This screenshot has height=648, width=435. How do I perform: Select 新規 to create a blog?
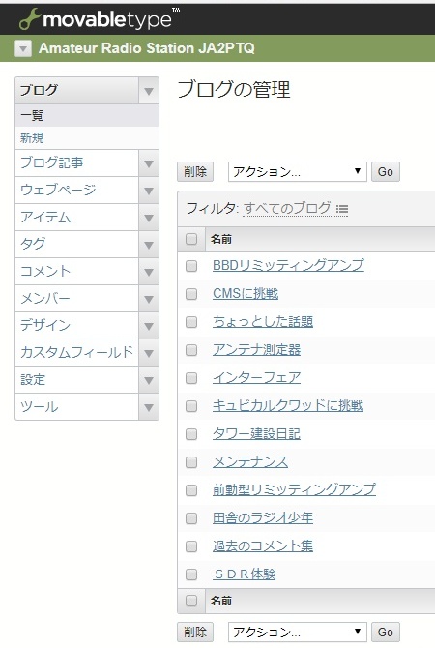point(87,137)
